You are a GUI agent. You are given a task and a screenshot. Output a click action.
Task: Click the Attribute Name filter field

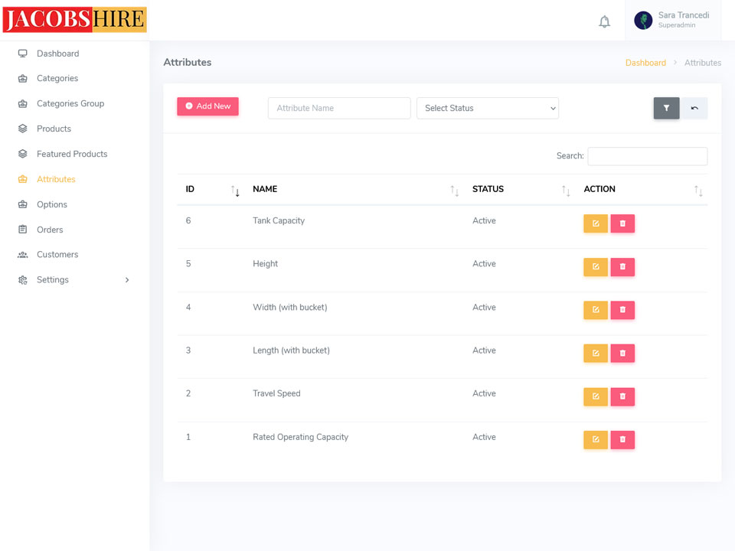pos(338,109)
